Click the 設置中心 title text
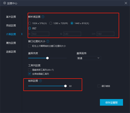Image resolution: width=130 pixels, height=113 pixels. pyautogui.click(x=12, y=3)
